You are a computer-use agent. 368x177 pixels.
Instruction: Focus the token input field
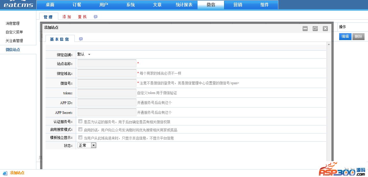pos(107,93)
